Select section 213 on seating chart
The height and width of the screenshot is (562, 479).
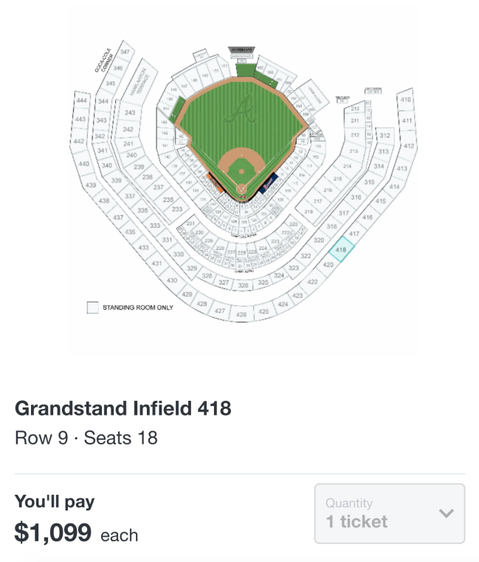coord(355,109)
